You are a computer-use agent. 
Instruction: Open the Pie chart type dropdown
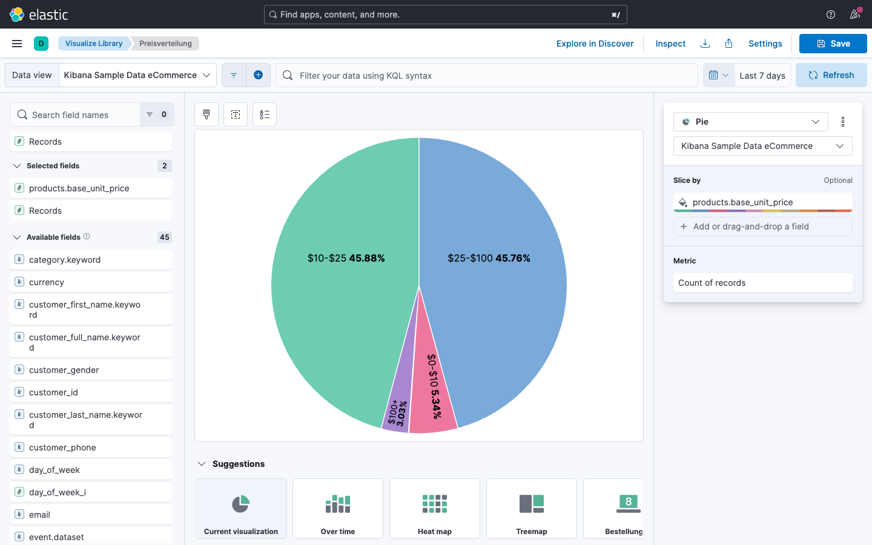click(750, 122)
